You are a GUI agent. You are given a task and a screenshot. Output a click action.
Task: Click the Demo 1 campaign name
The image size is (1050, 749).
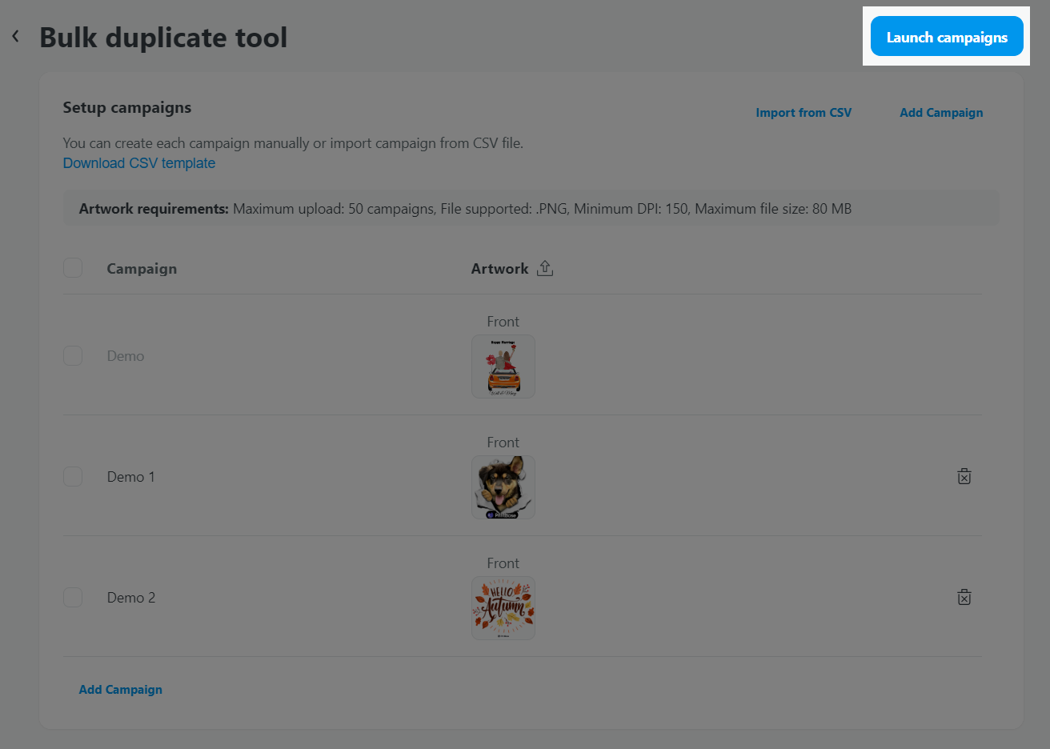(131, 477)
